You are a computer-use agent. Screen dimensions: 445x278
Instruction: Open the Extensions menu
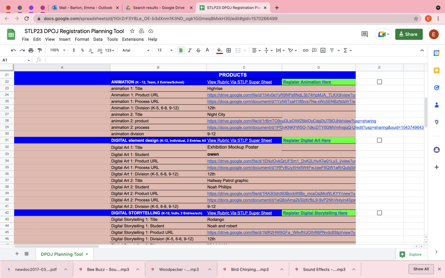[x=133, y=39]
